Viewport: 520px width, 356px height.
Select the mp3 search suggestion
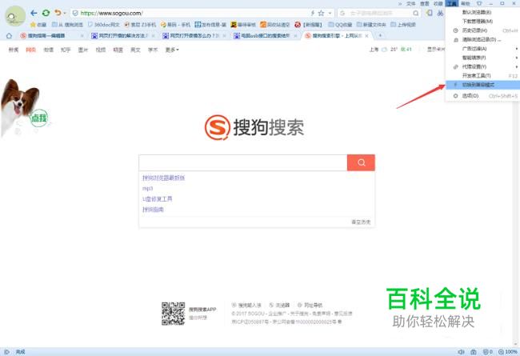(147, 189)
